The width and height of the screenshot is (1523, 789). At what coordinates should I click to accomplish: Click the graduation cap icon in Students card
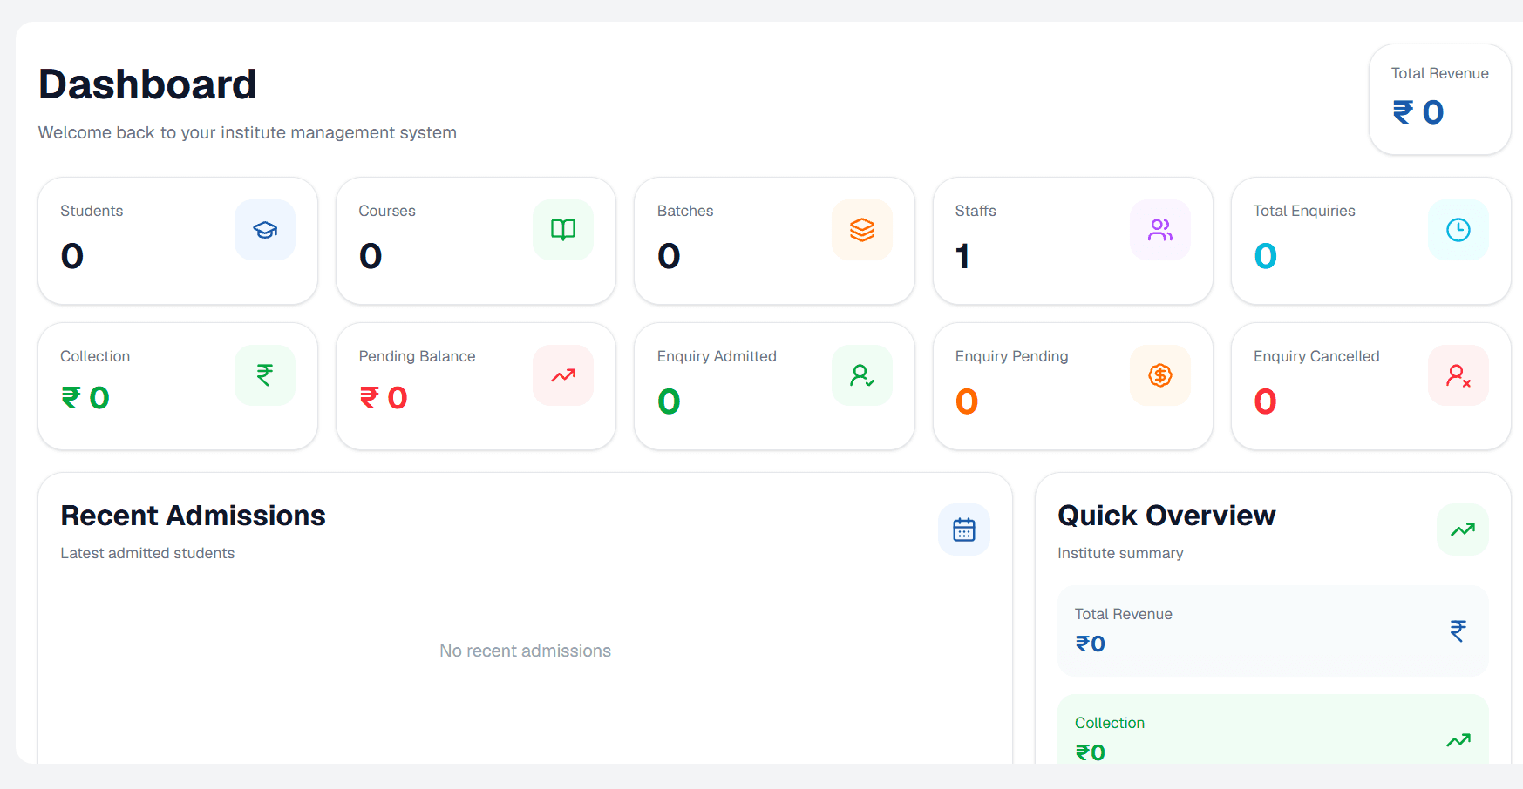(265, 230)
